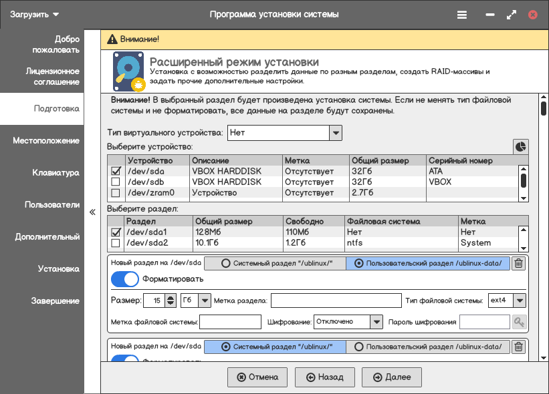
Task: Close the installer window
Action: coord(532,15)
